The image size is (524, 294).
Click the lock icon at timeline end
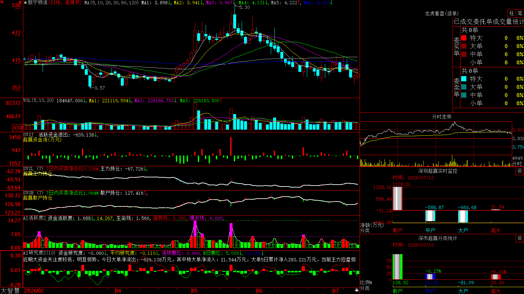pos(357,290)
